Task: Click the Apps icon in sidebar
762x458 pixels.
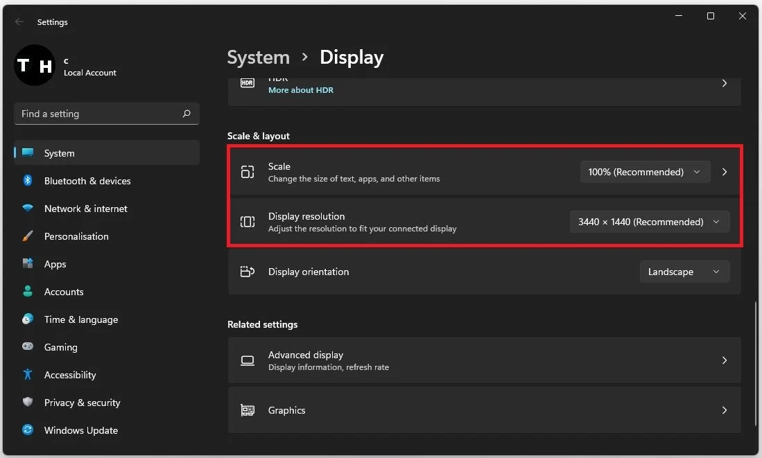Action: [x=28, y=264]
